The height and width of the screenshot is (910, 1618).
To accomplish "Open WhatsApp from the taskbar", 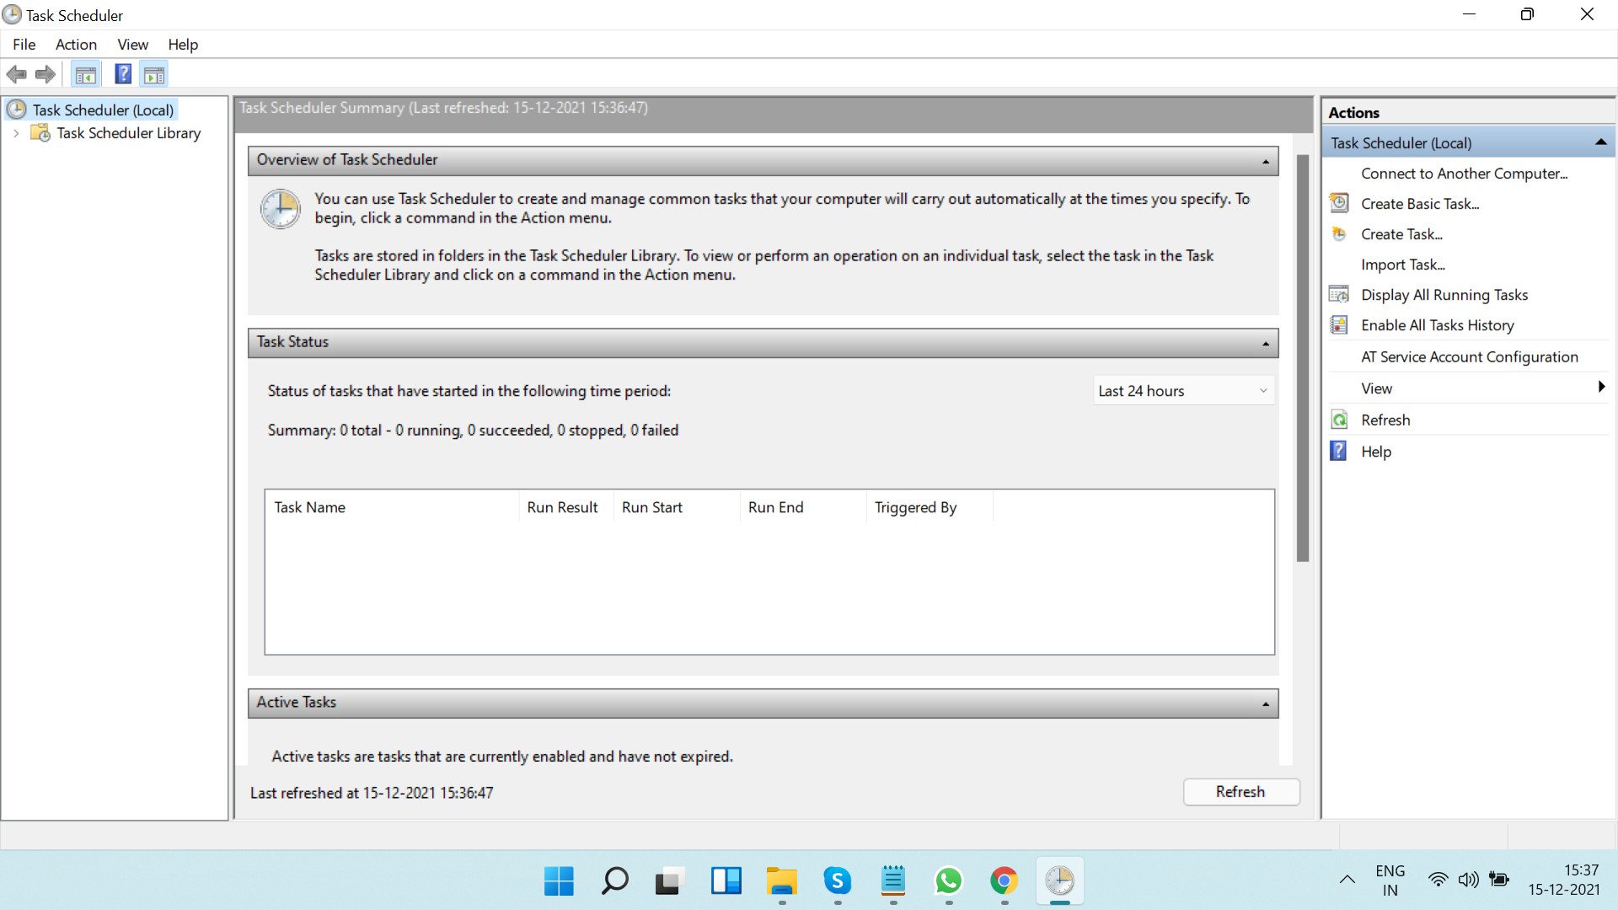I will pyautogui.click(x=949, y=881).
